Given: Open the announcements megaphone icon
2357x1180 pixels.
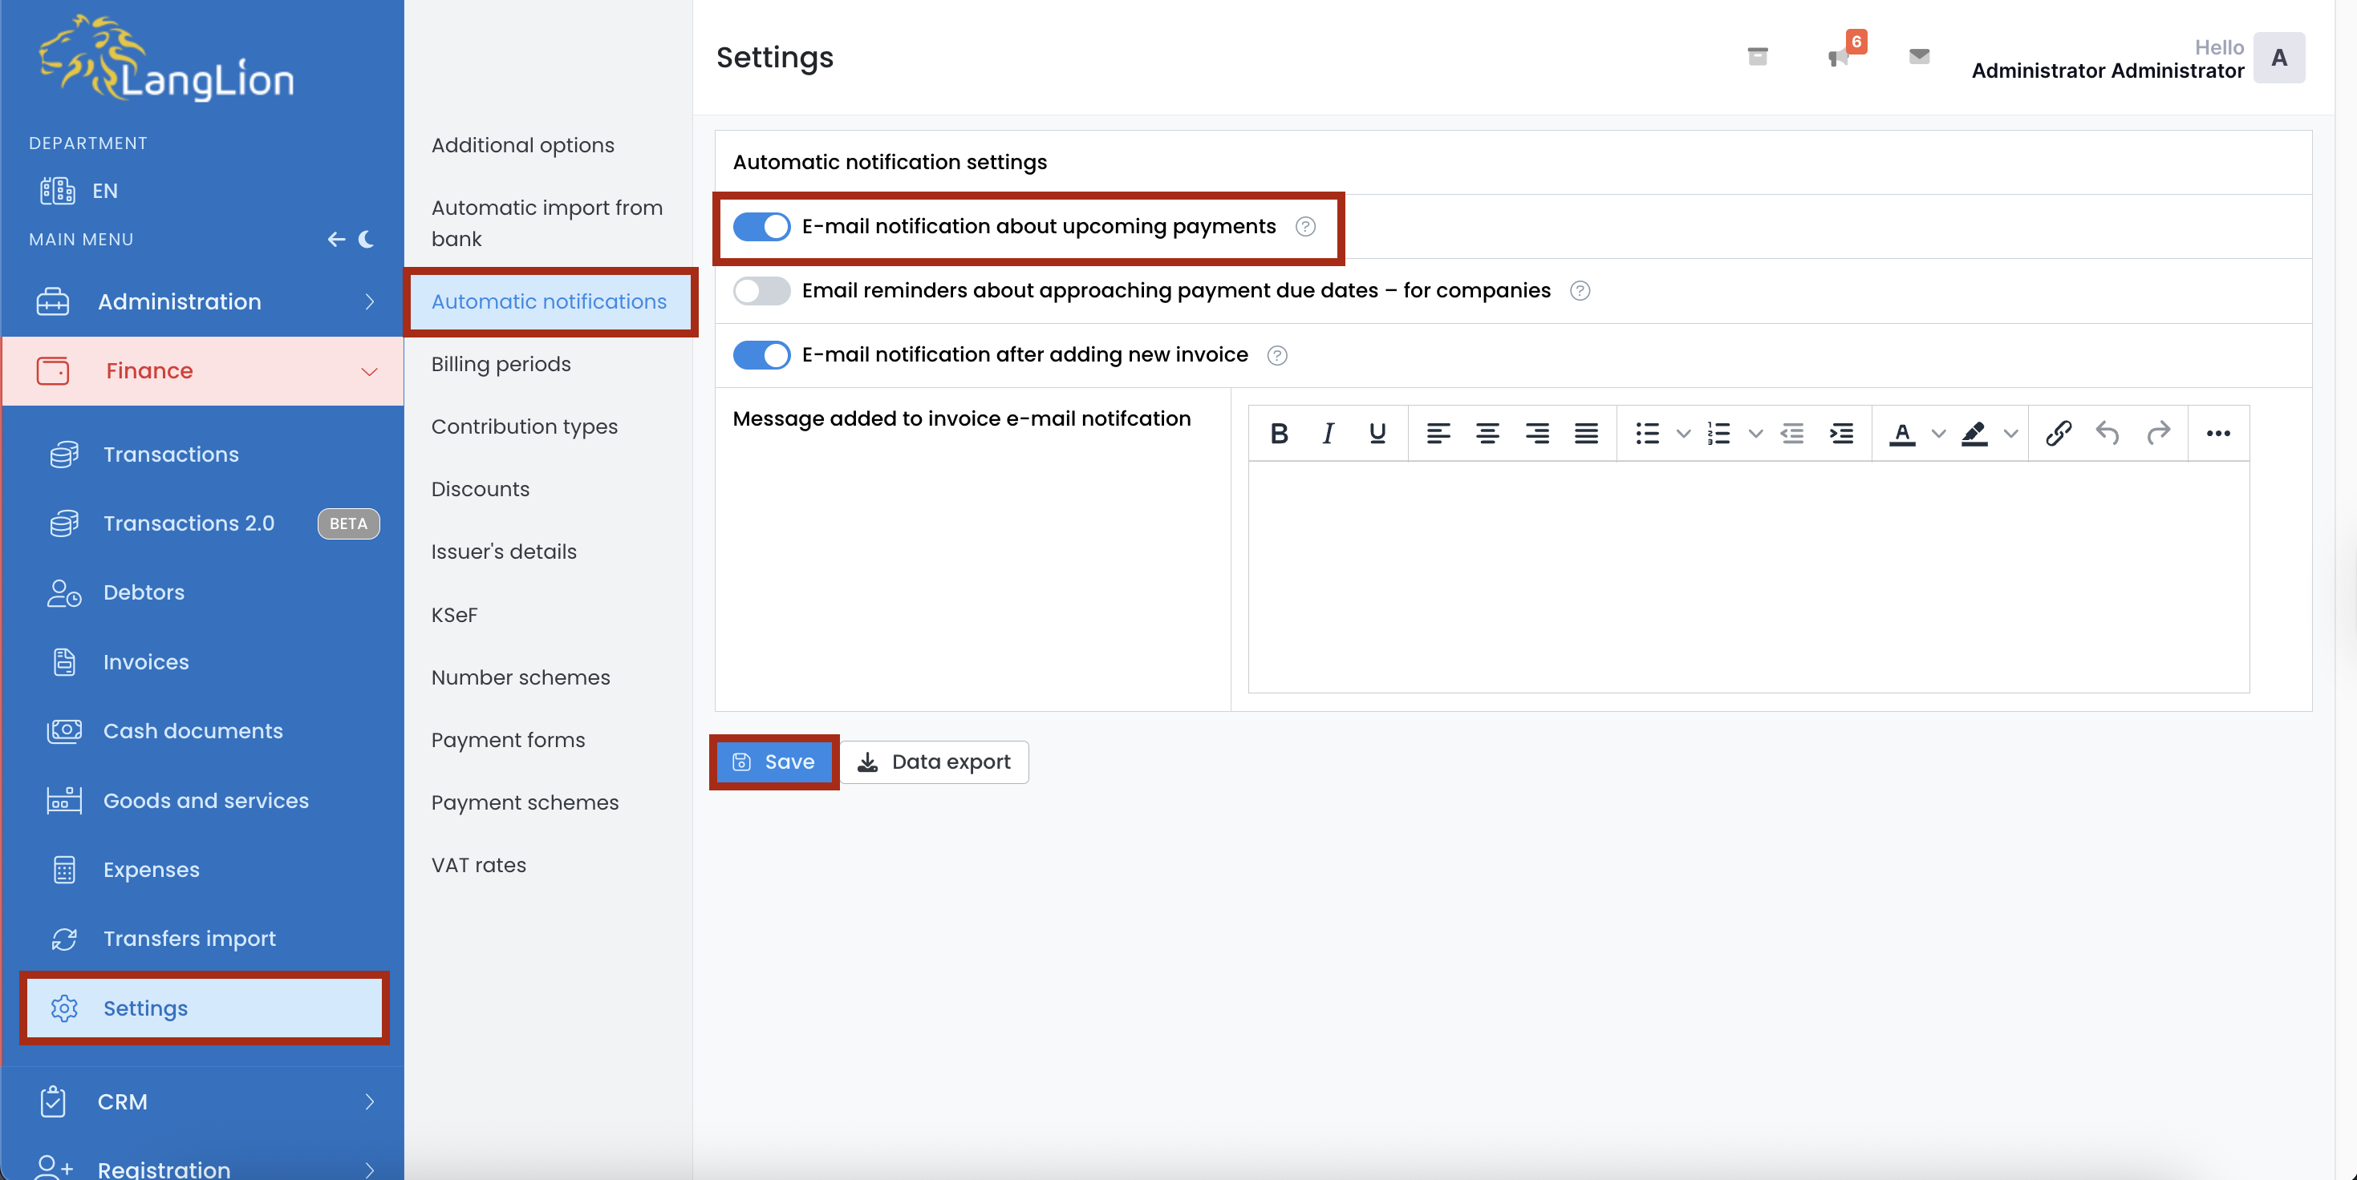Looking at the screenshot, I should (x=1838, y=58).
